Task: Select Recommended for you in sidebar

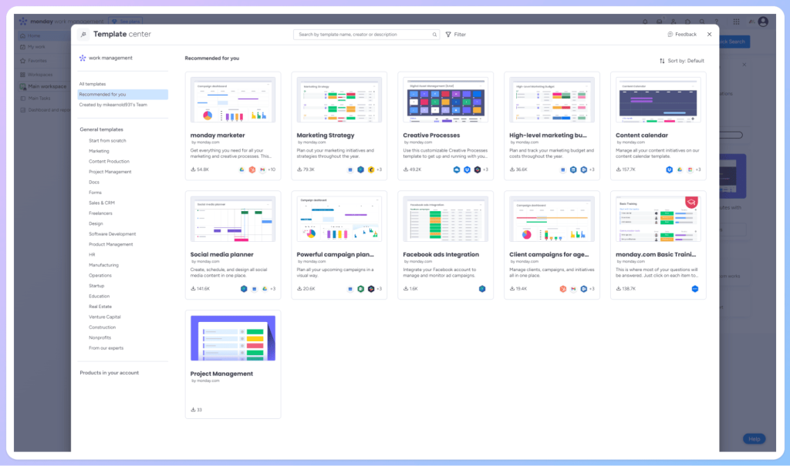Action: pyautogui.click(x=123, y=95)
